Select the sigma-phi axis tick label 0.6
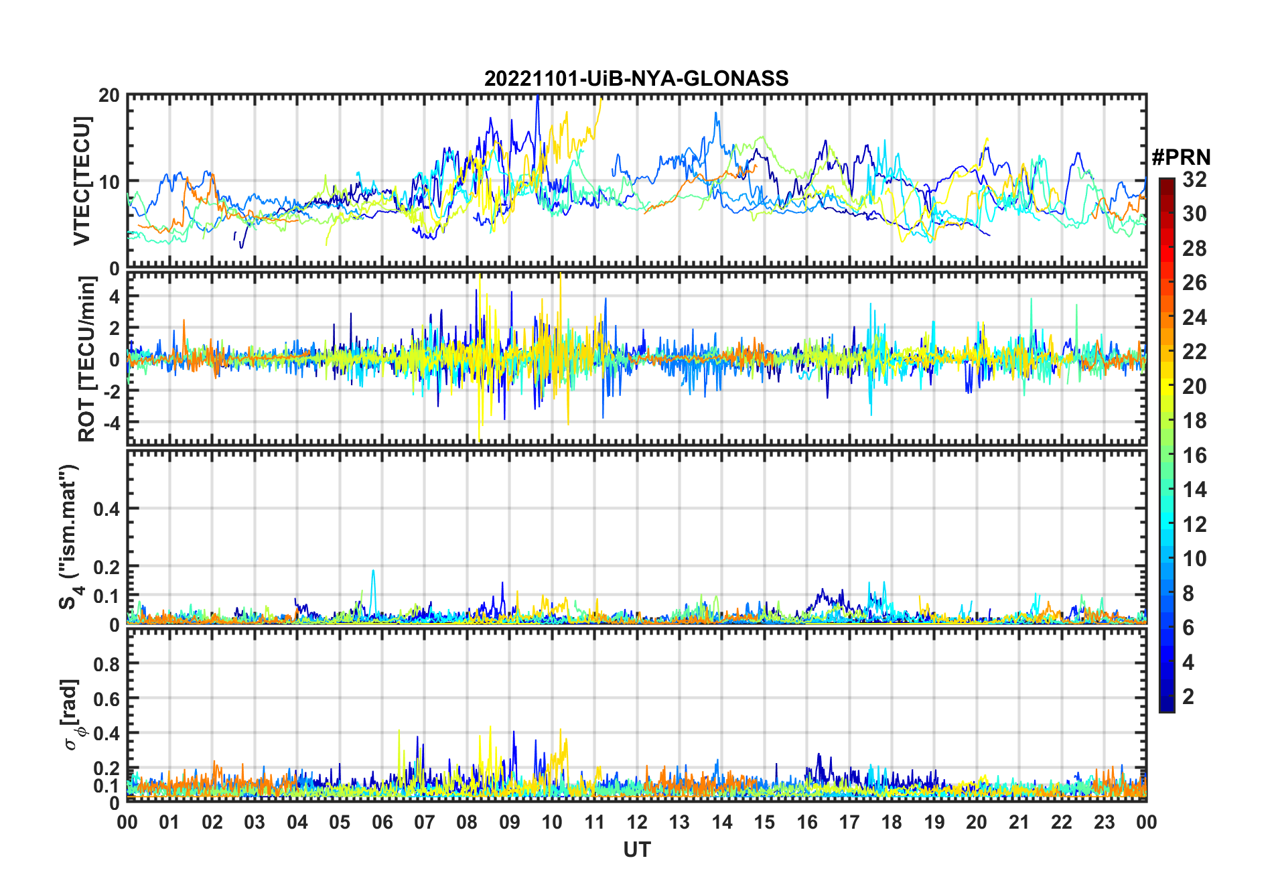Viewport: 1274px width, 891px height. click(x=107, y=699)
